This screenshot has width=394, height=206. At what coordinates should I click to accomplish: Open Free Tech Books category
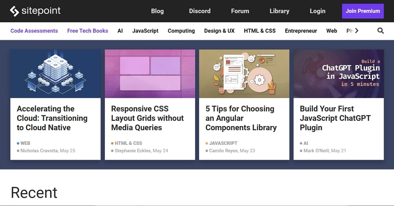pyautogui.click(x=88, y=31)
